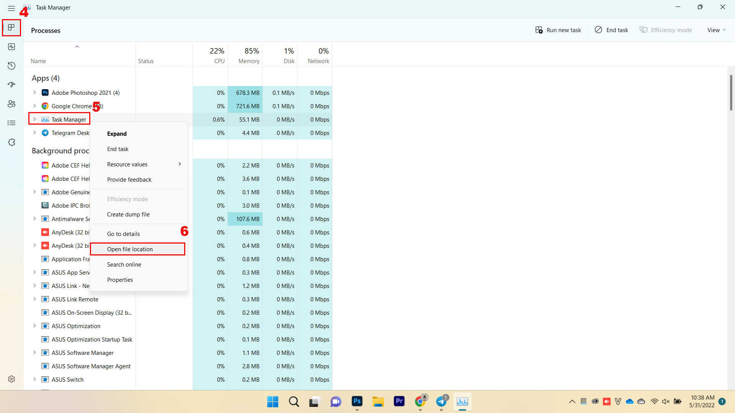Sort by the Disk column header
Viewport: 735px width, 413px height.
(x=280, y=55)
